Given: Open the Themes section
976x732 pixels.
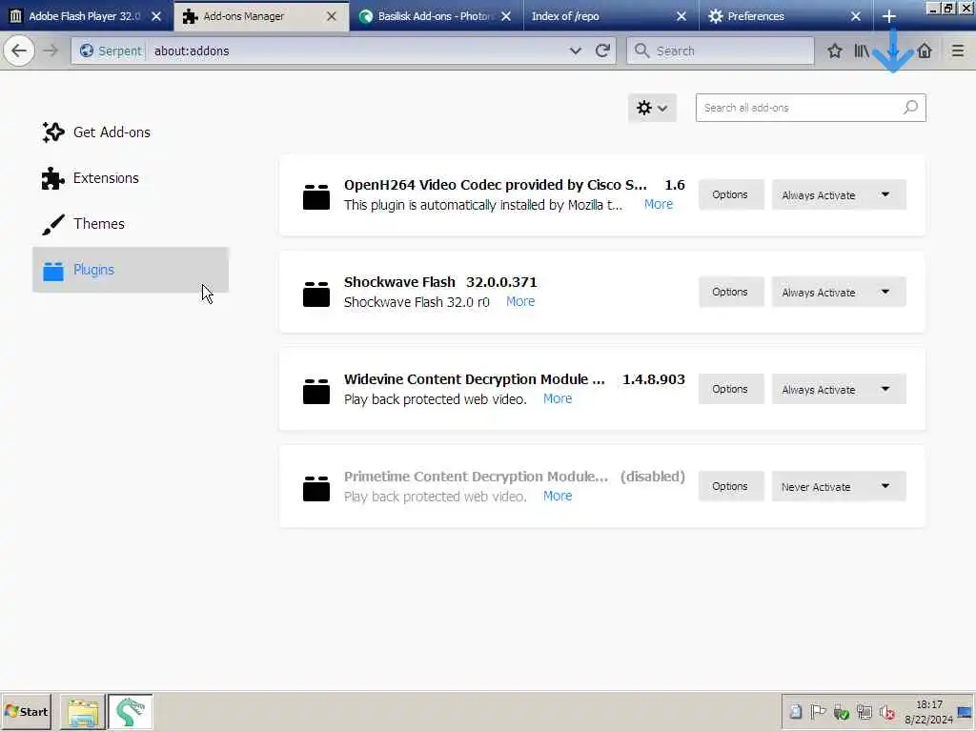Looking at the screenshot, I should point(130,223).
